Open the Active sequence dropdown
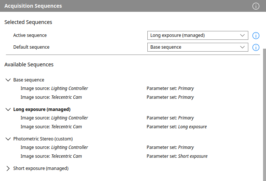Image resolution: width=266 pixels, height=181 pixels. pos(197,35)
